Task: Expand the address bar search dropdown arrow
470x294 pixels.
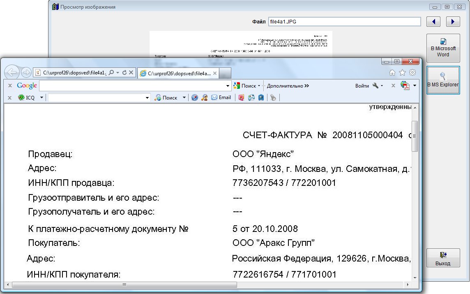Action: 117,73
